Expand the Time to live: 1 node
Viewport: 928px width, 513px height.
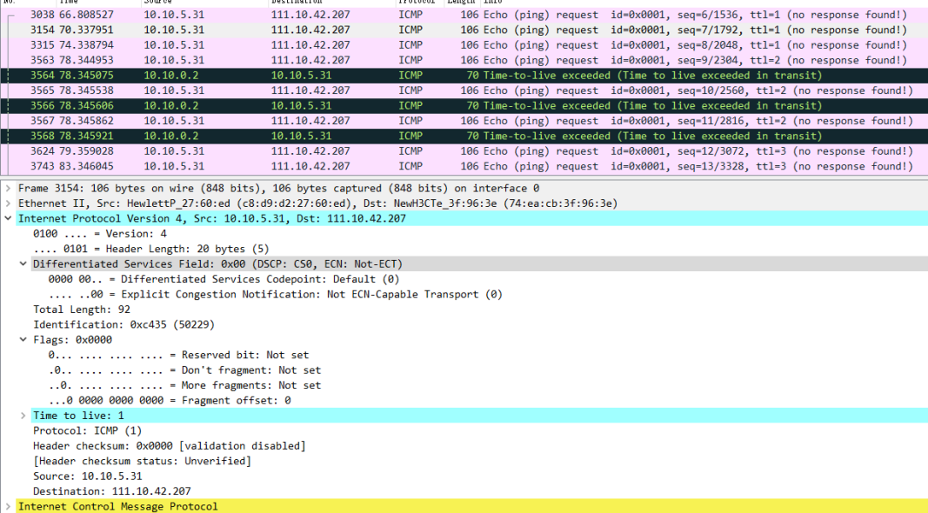(x=23, y=416)
